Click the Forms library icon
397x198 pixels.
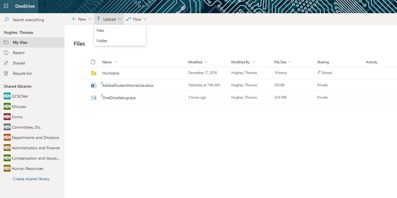(x=7, y=117)
